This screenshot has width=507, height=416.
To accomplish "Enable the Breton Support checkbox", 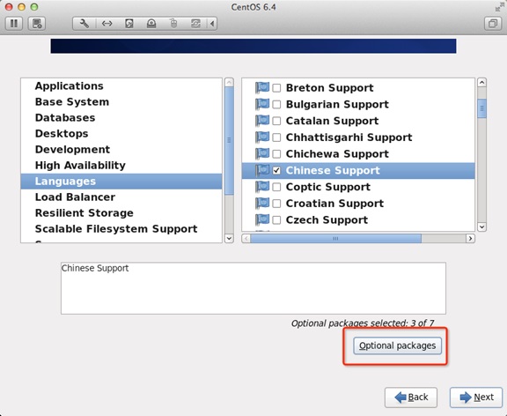I will (x=276, y=88).
